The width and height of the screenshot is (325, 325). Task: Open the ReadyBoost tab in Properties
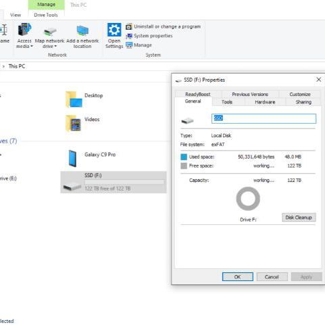(x=198, y=94)
